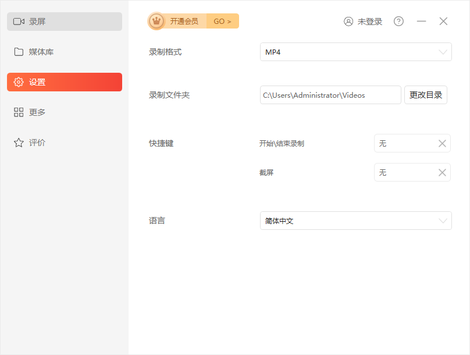Screen dimensions: 470x355
Task: Open the 录屏 screen recording tab
Action: [65, 22]
